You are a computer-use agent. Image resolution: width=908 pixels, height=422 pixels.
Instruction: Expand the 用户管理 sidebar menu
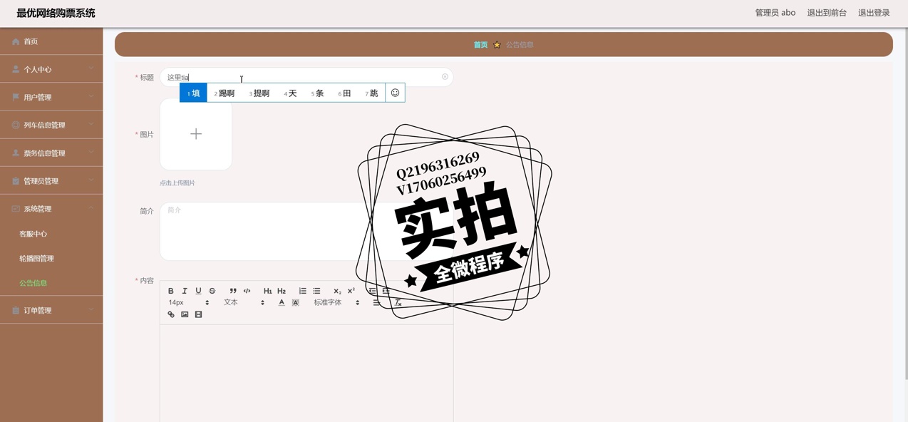(51, 97)
